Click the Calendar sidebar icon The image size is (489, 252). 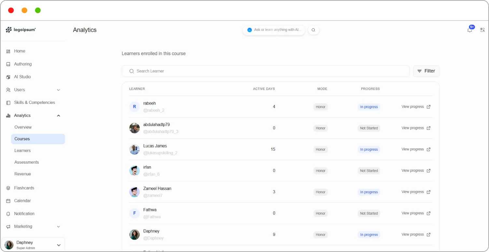(8, 201)
